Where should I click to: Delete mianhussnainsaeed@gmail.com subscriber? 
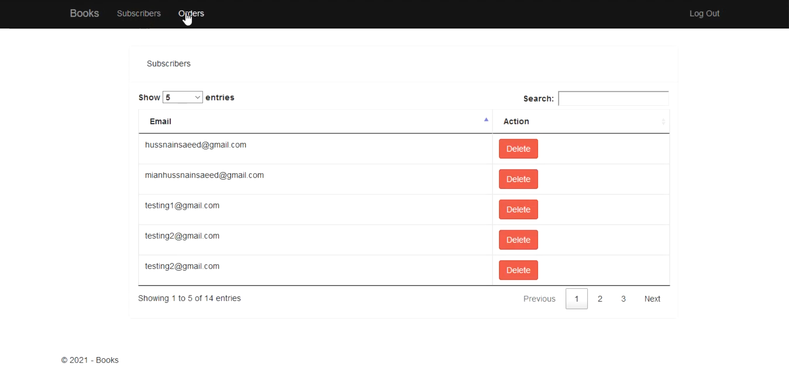coord(518,179)
